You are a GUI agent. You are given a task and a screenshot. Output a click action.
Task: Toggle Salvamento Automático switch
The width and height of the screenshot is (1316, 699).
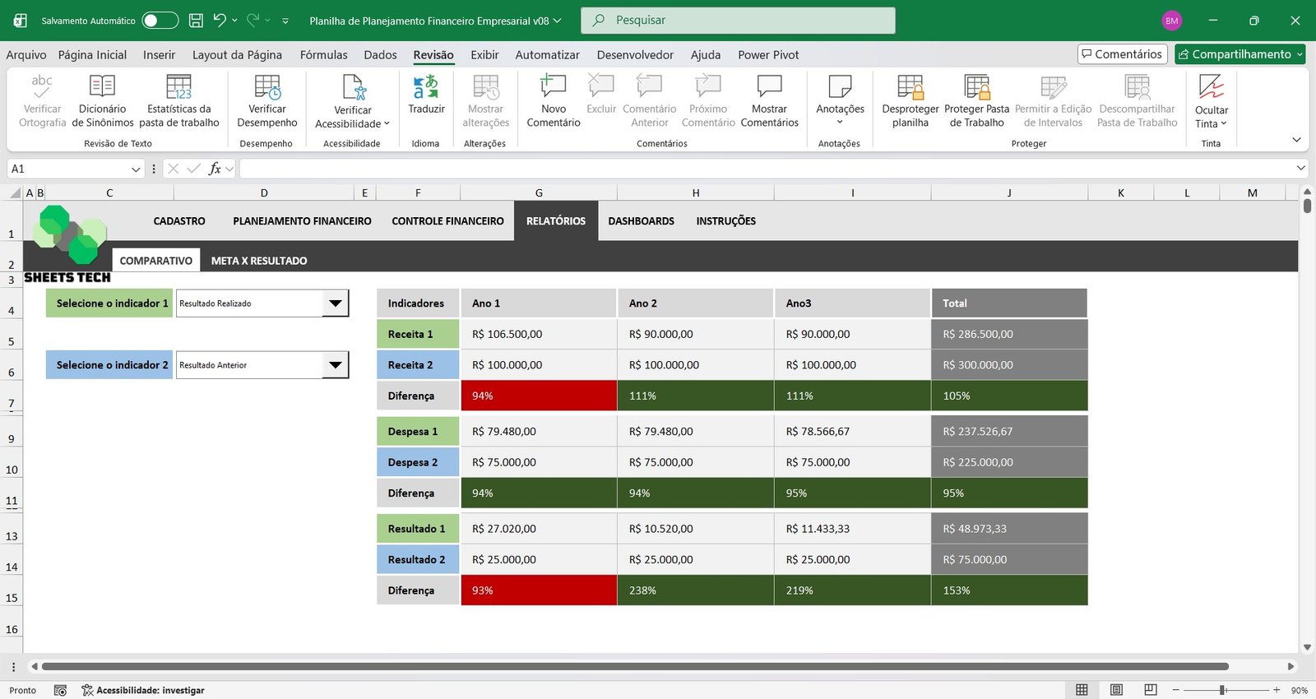pyautogui.click(x=160, y=21)
